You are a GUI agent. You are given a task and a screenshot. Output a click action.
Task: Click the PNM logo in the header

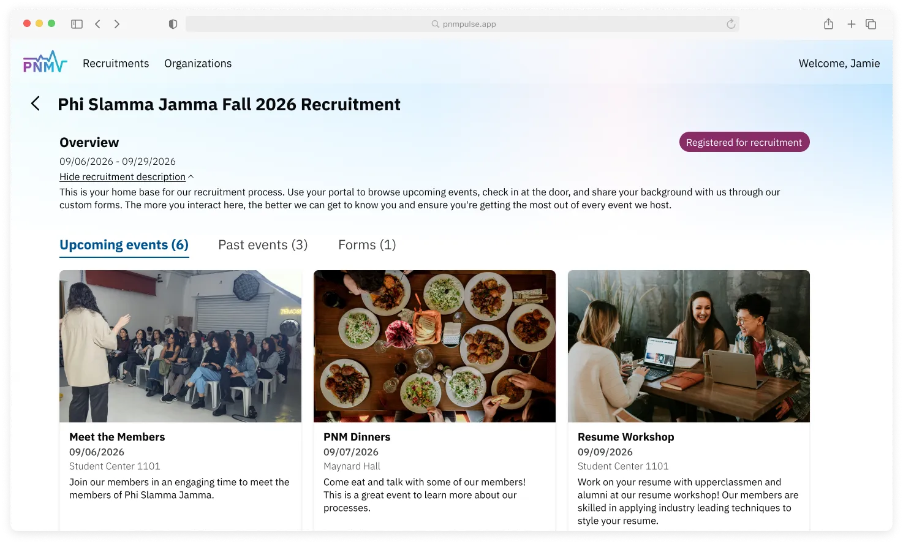[x=43, y=62]
